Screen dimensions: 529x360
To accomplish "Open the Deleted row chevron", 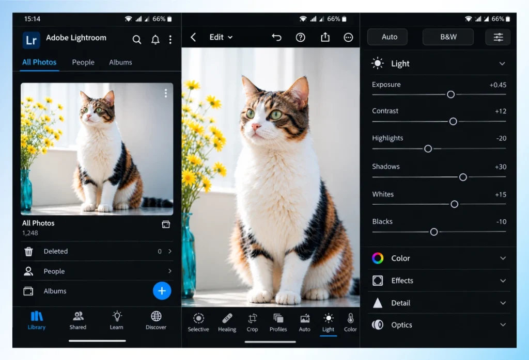I will click(170, 251).
